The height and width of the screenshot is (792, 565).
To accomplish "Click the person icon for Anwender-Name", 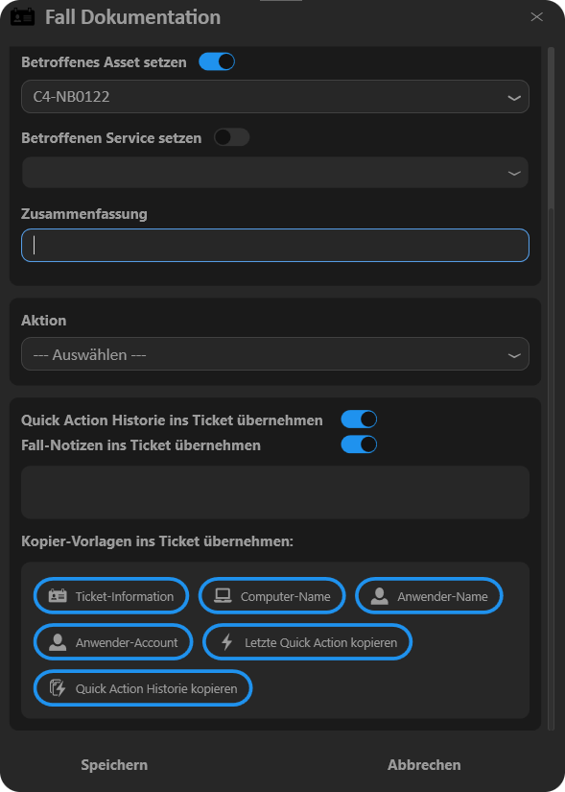I will (x=379, y=596).
